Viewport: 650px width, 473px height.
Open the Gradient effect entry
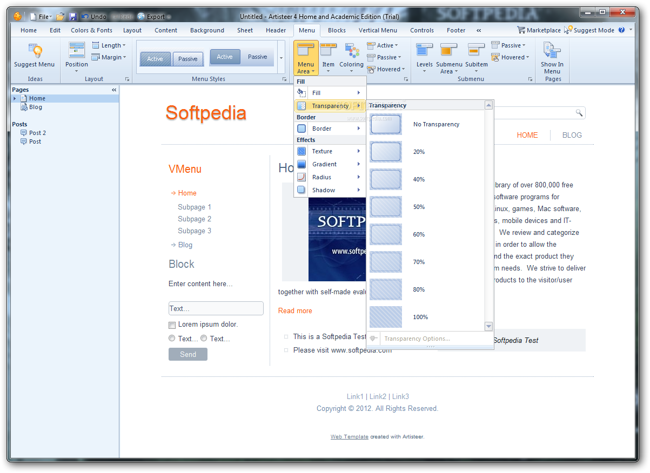[x=330, y=164]
